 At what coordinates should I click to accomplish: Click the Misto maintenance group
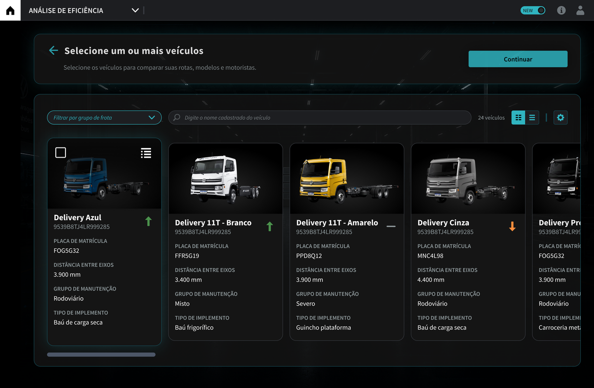click(182, 304)
